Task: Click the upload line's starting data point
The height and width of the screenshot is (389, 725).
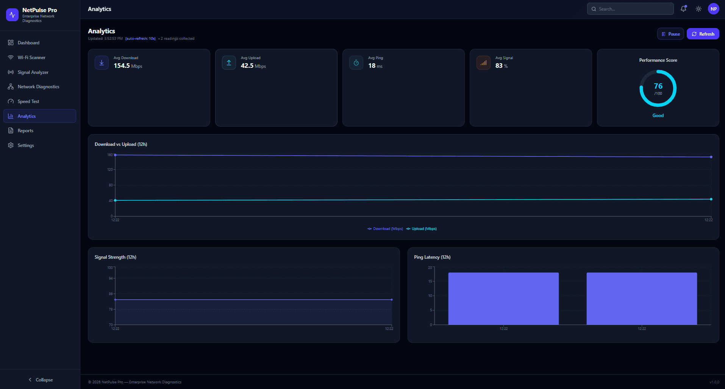Action: (115, 200)
